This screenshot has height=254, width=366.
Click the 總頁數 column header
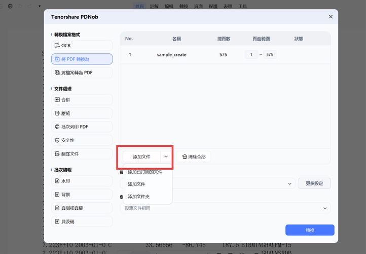pyautogui.click(x=224, y=39)
